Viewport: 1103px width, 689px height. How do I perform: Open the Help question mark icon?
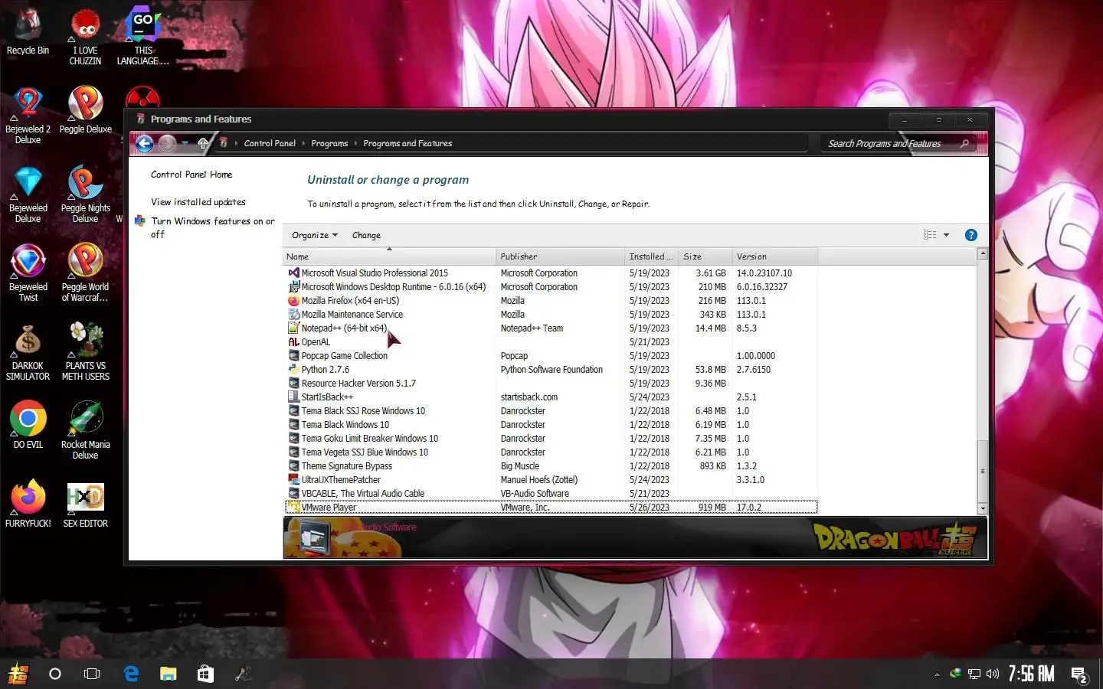(x=970, y=235)
